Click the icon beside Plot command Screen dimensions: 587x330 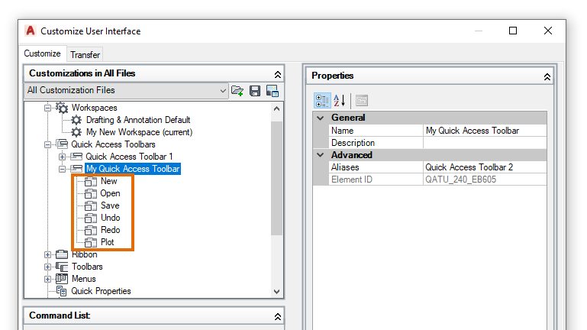(x=91, y=242)
